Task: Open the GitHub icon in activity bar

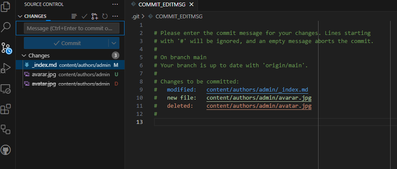Action: (x=6, y=150)
